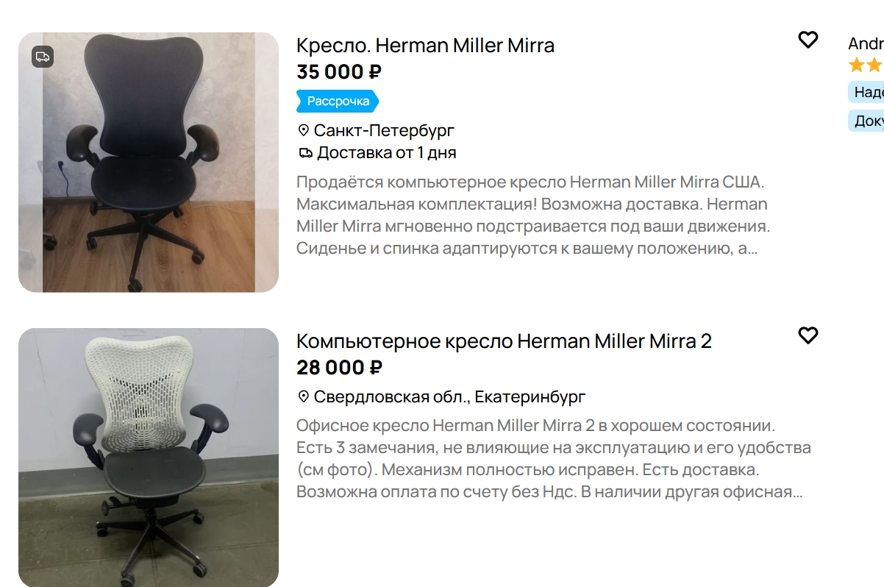The width and height of the screenshot is (884, 587).
Task: Click delivery truck badge on first photo
Action: [x=43, y=57]
